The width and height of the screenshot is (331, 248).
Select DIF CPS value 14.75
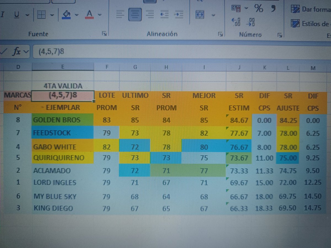coord(313,208)
